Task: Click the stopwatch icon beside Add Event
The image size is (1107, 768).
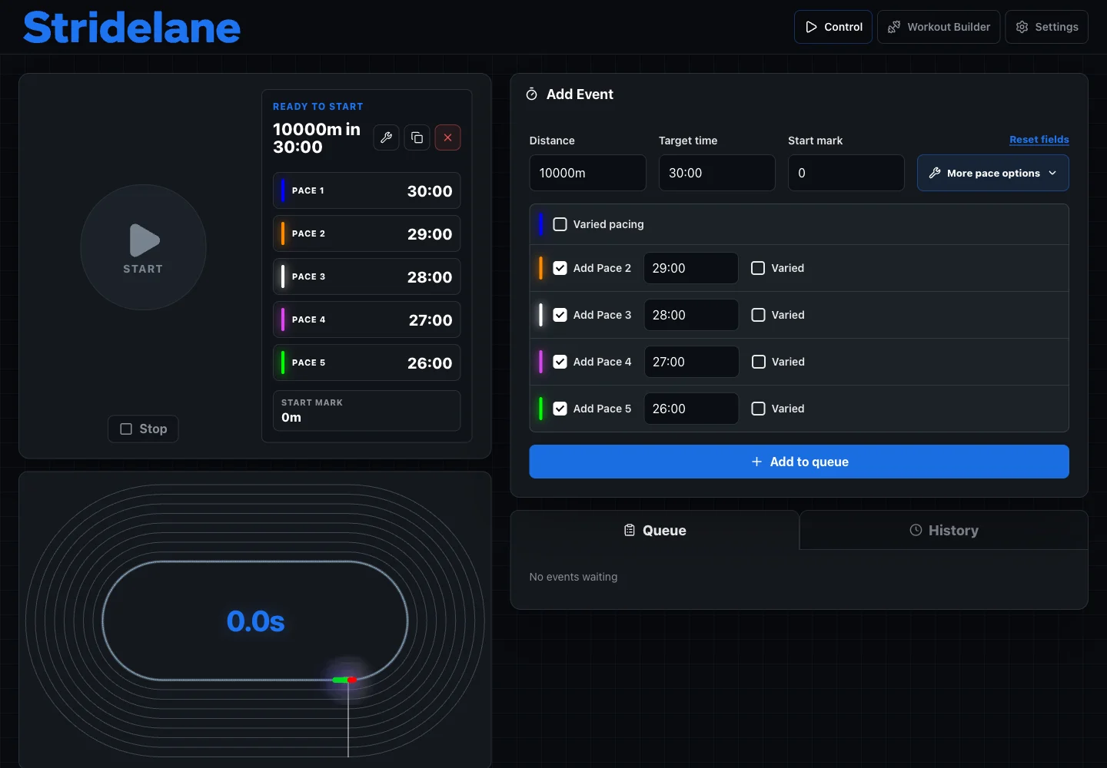Action: [531, 94]
